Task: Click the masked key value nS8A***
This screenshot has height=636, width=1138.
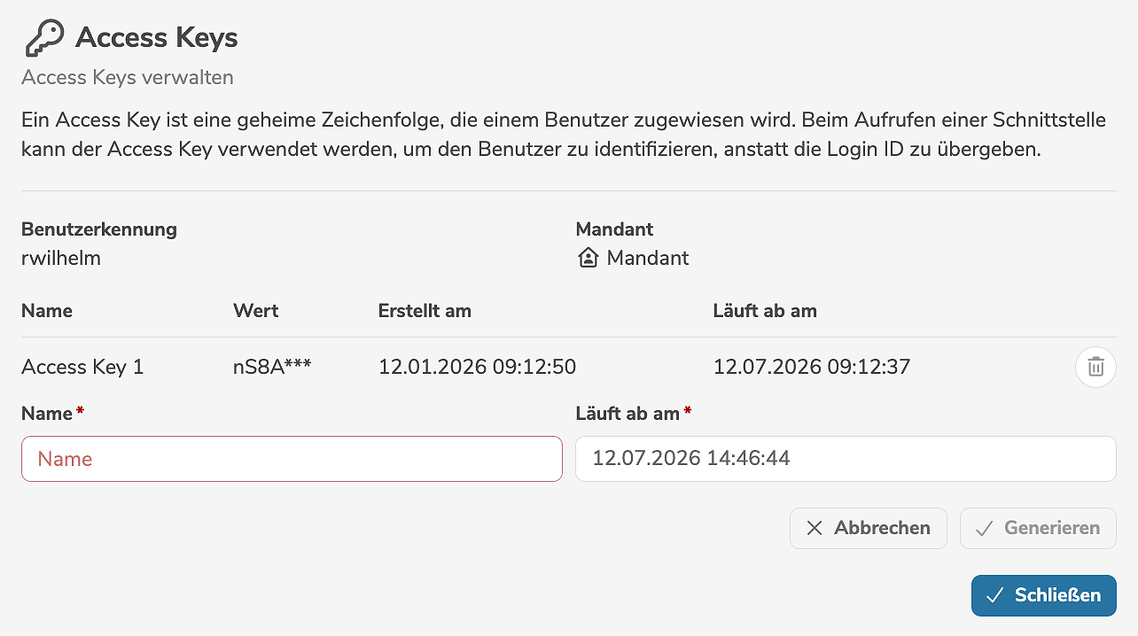Action: (272, 367)
